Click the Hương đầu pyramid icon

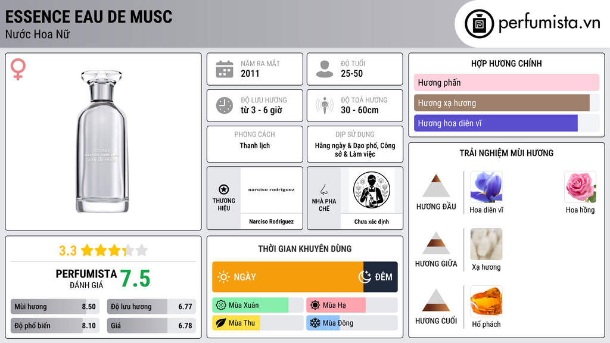pos(436,186)
